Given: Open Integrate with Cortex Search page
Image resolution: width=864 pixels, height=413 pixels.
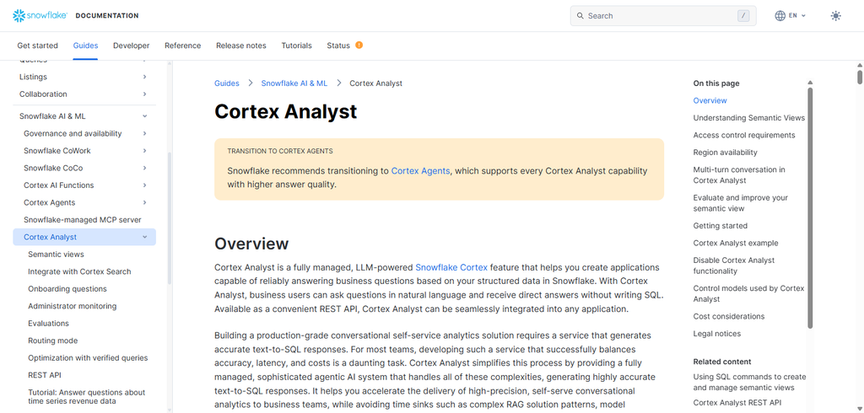Looking at the screenshot, I should tap(80, 271).
